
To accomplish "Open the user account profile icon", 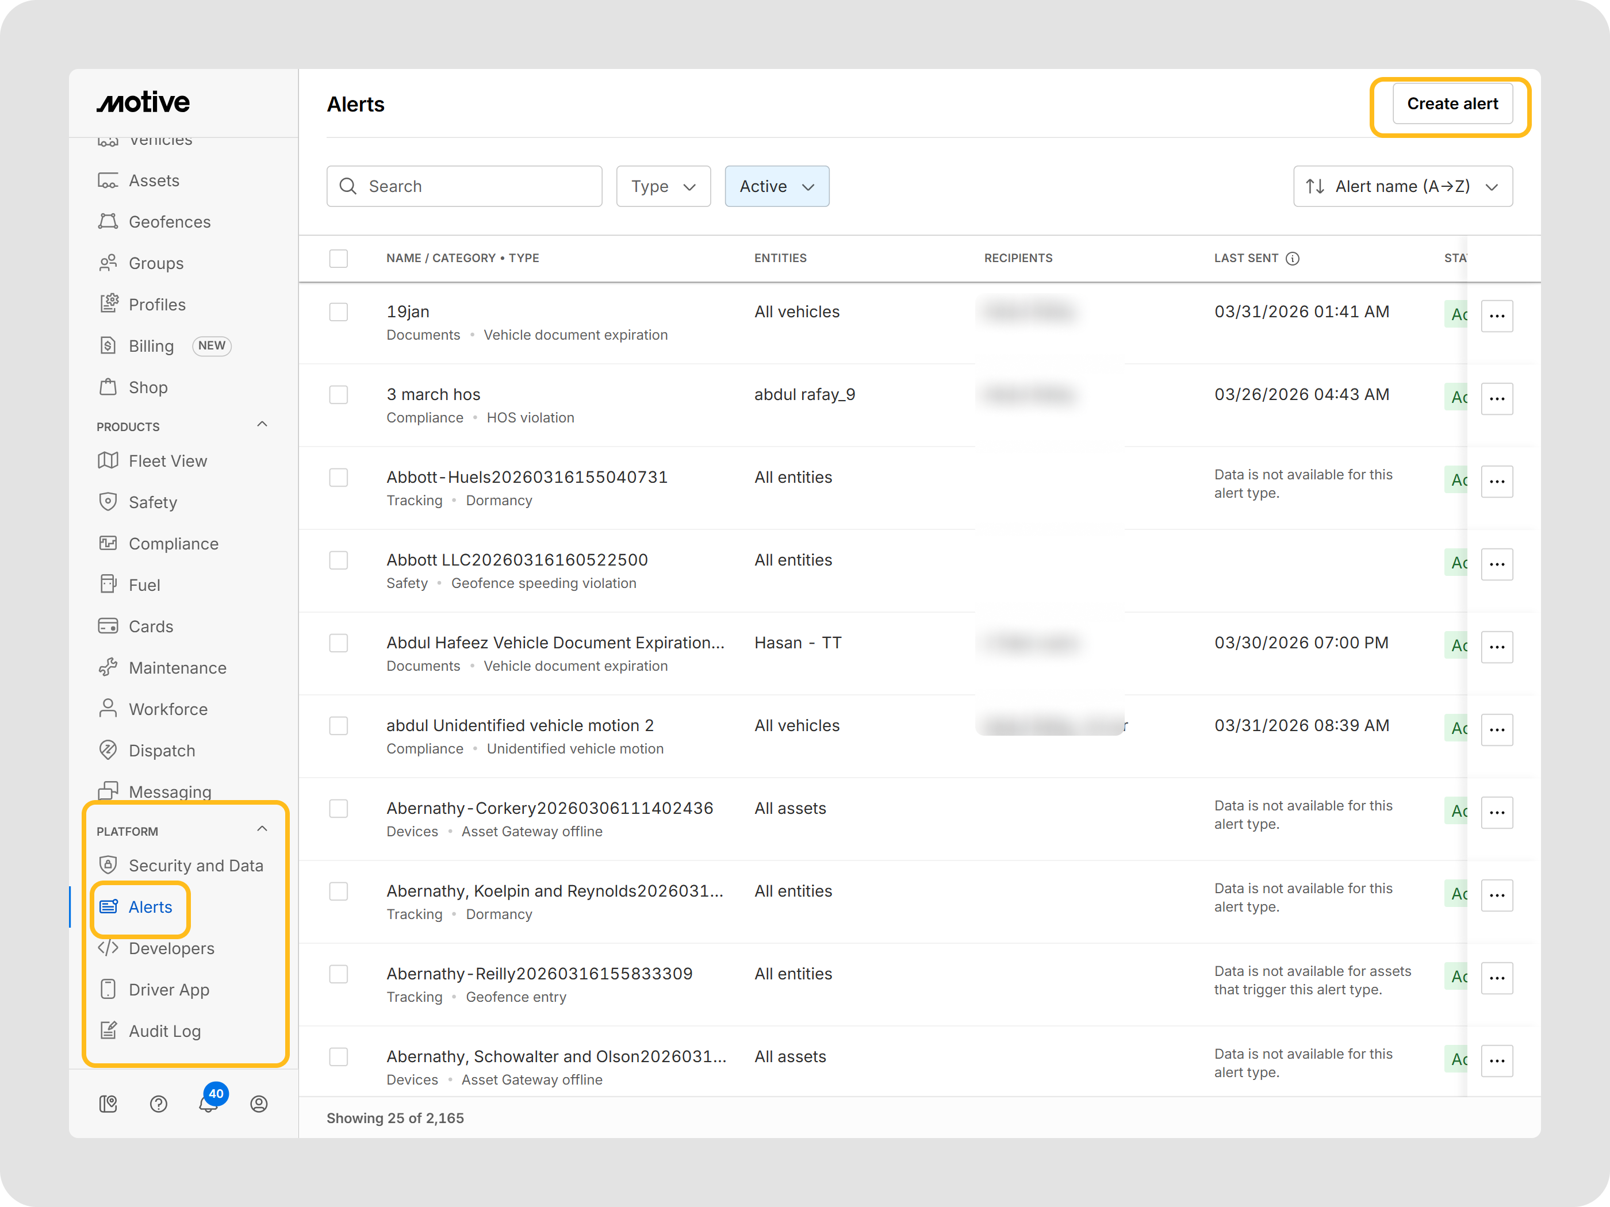I will 258,1104.
